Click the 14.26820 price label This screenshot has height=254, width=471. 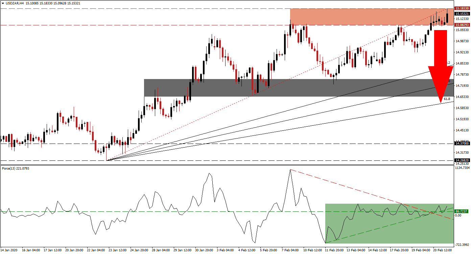462,161
